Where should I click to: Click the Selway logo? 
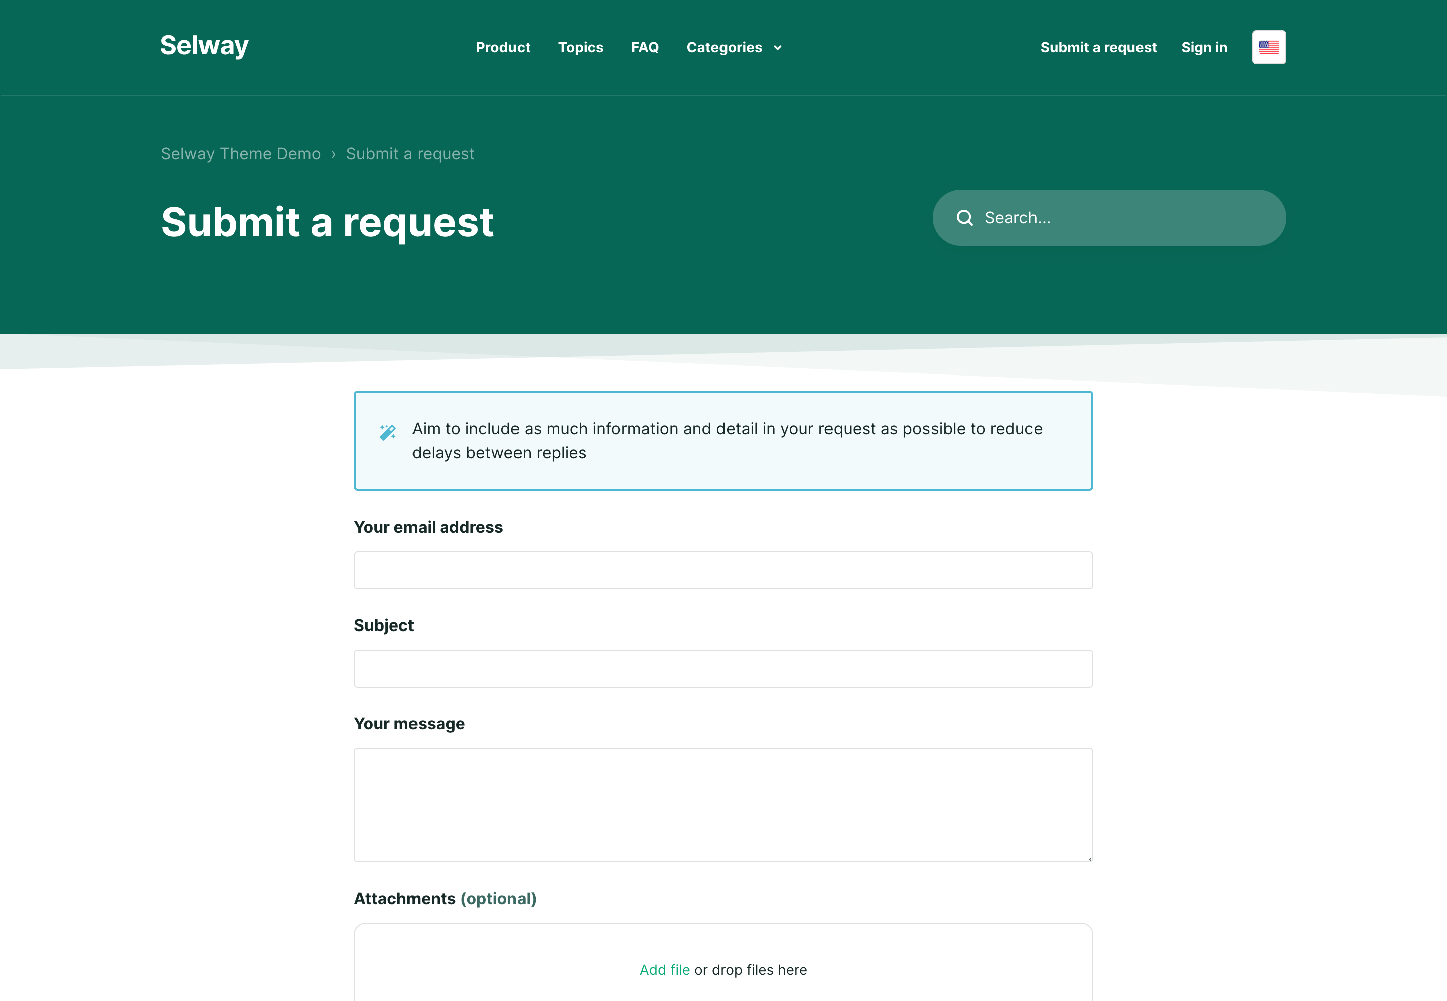(x=204, y=46)
